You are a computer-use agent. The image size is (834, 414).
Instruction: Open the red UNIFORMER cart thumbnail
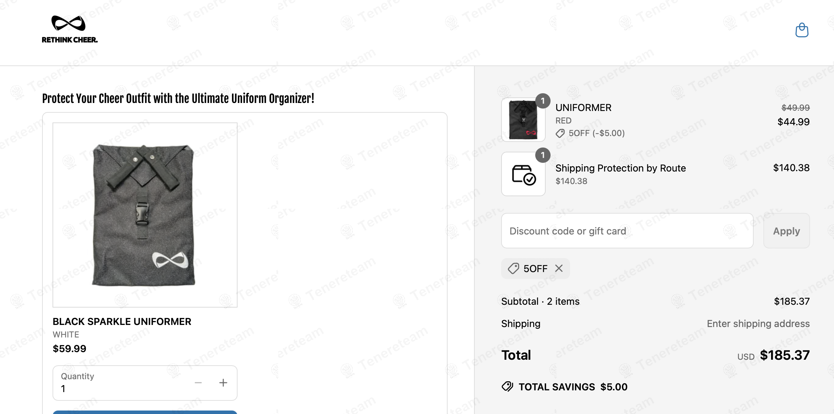(x=523, y=120)
